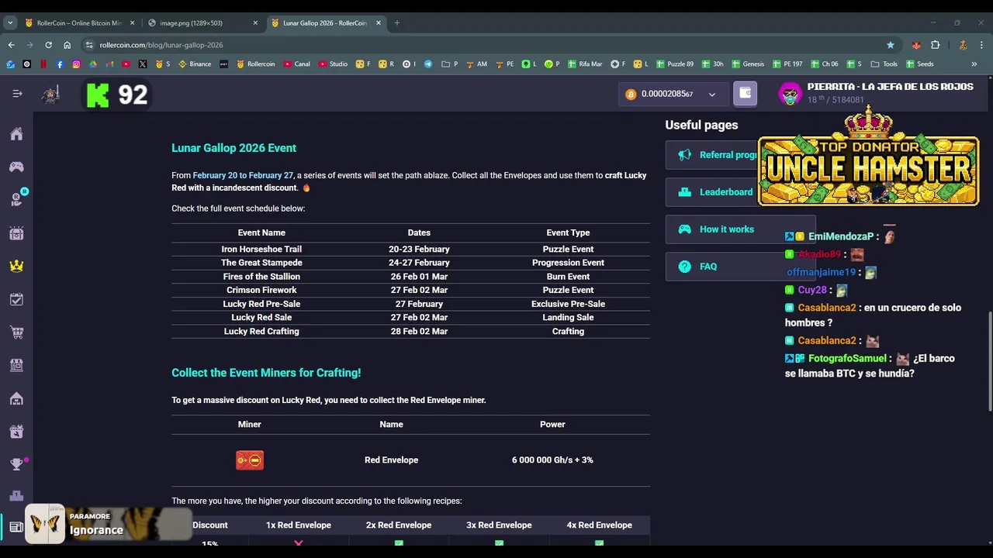Open the Facebook bookmark icon
The image size is (993, 558).
(60, 64)
